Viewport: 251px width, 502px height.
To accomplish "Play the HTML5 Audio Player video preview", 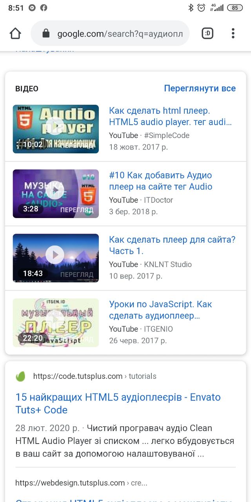I will click(56, 129).
